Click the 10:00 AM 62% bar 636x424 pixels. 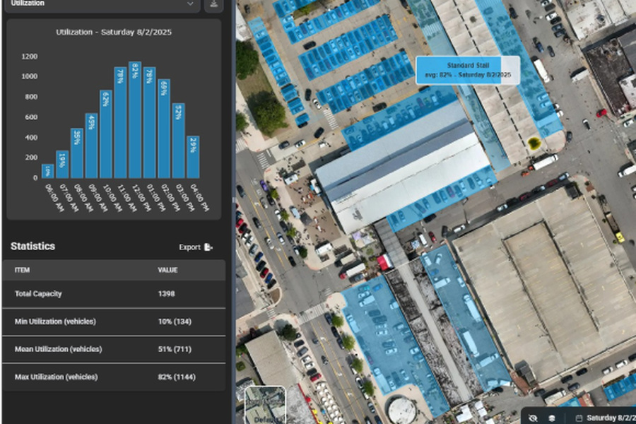106,134
